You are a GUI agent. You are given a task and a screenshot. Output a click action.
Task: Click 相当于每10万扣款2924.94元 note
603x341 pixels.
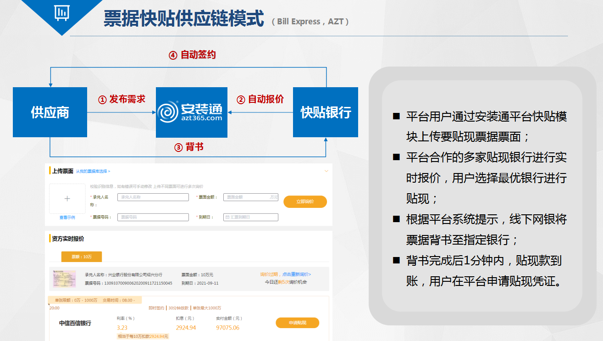(143, 336)
